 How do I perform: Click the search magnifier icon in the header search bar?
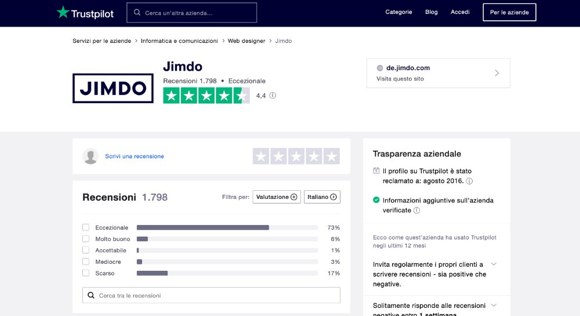[137, 13]
